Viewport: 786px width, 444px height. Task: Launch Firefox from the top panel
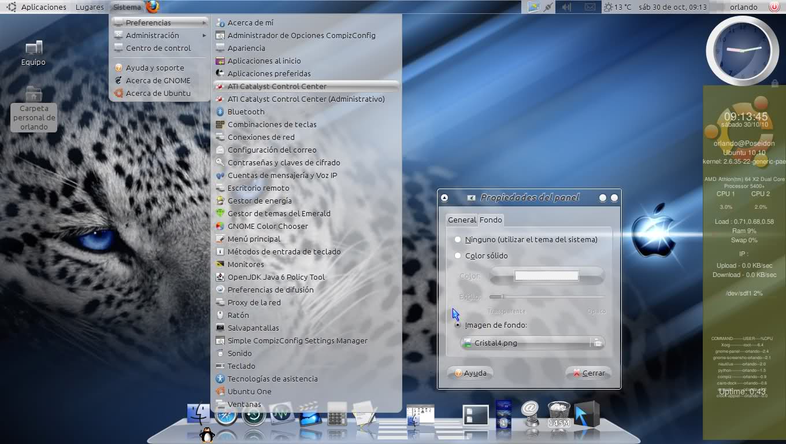[153, 7]
